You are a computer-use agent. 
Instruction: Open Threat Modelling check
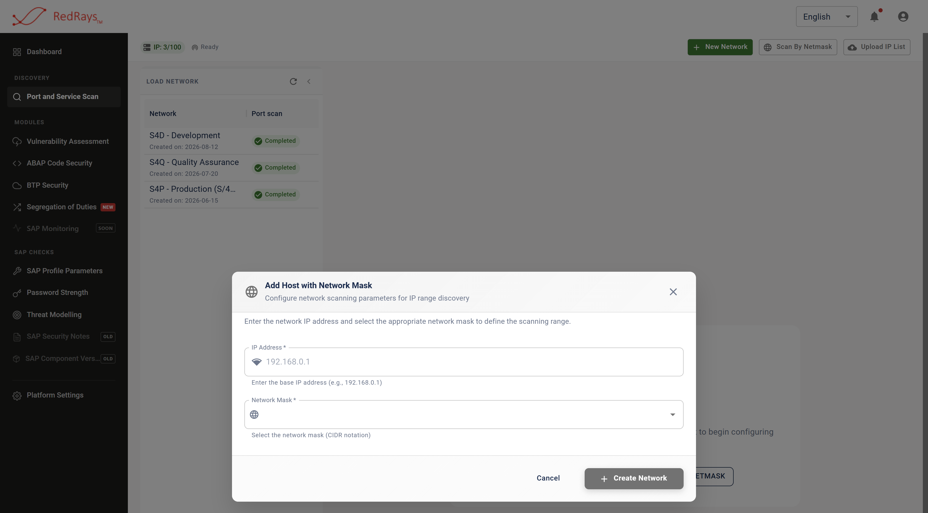(64, 315)
